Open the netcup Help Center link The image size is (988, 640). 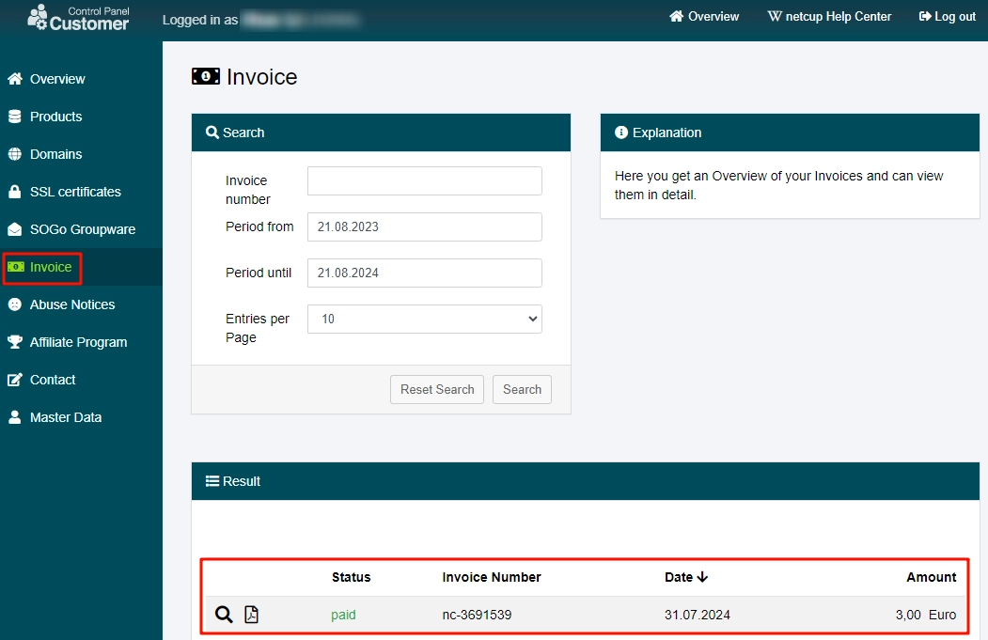tap(829, 17)
